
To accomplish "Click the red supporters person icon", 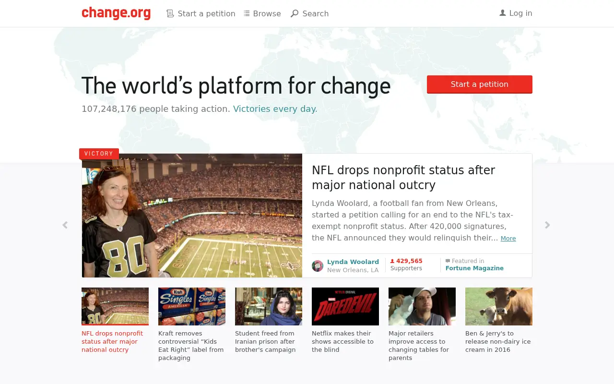I will (x=392, y=262).
